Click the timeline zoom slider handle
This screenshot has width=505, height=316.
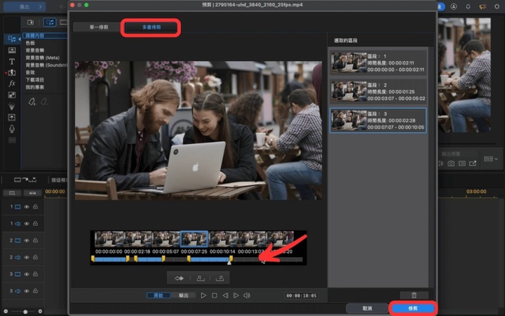[x=26, y=310]
